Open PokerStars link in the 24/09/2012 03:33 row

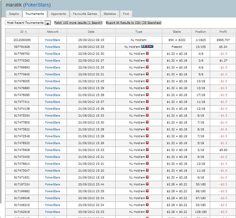coord(53,47)
